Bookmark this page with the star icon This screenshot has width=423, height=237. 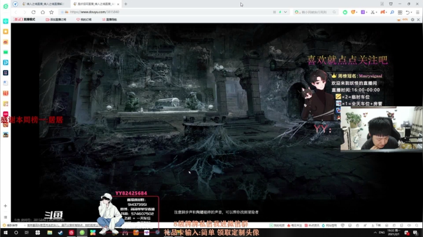click(52, 12)
